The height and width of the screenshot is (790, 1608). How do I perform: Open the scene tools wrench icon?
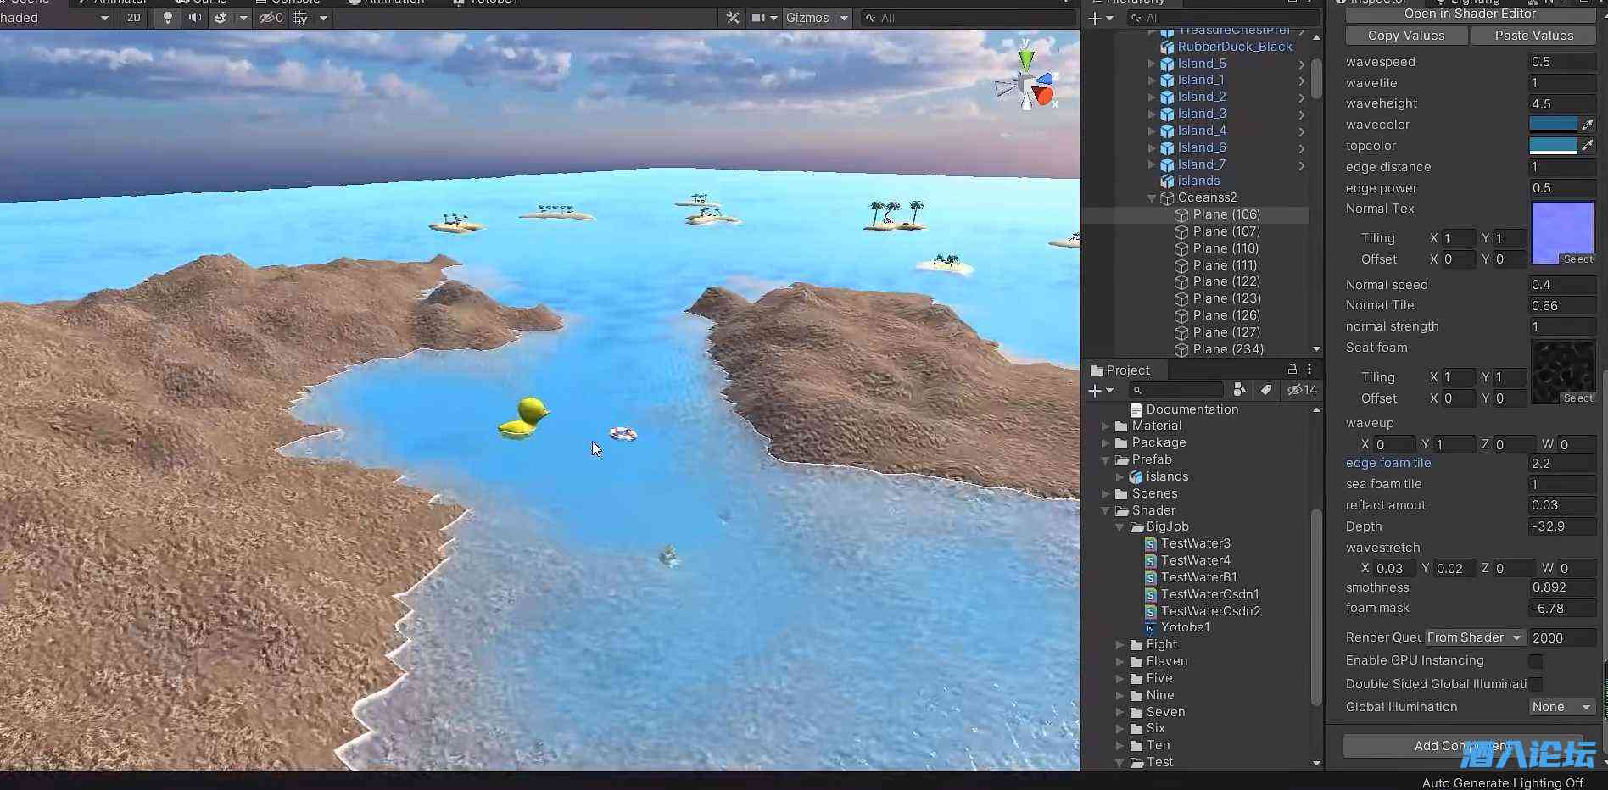(733, 18)
